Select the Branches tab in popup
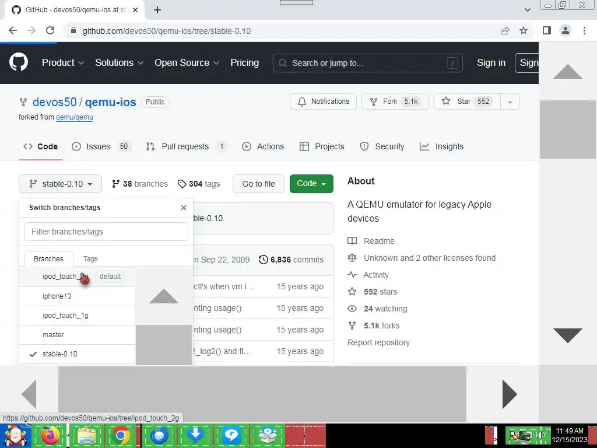The width and height of the screenshot is (597, 448). 48,259
